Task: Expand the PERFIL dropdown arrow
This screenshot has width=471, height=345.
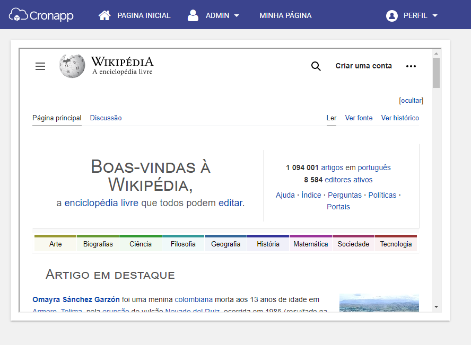Action: (435, 15)
